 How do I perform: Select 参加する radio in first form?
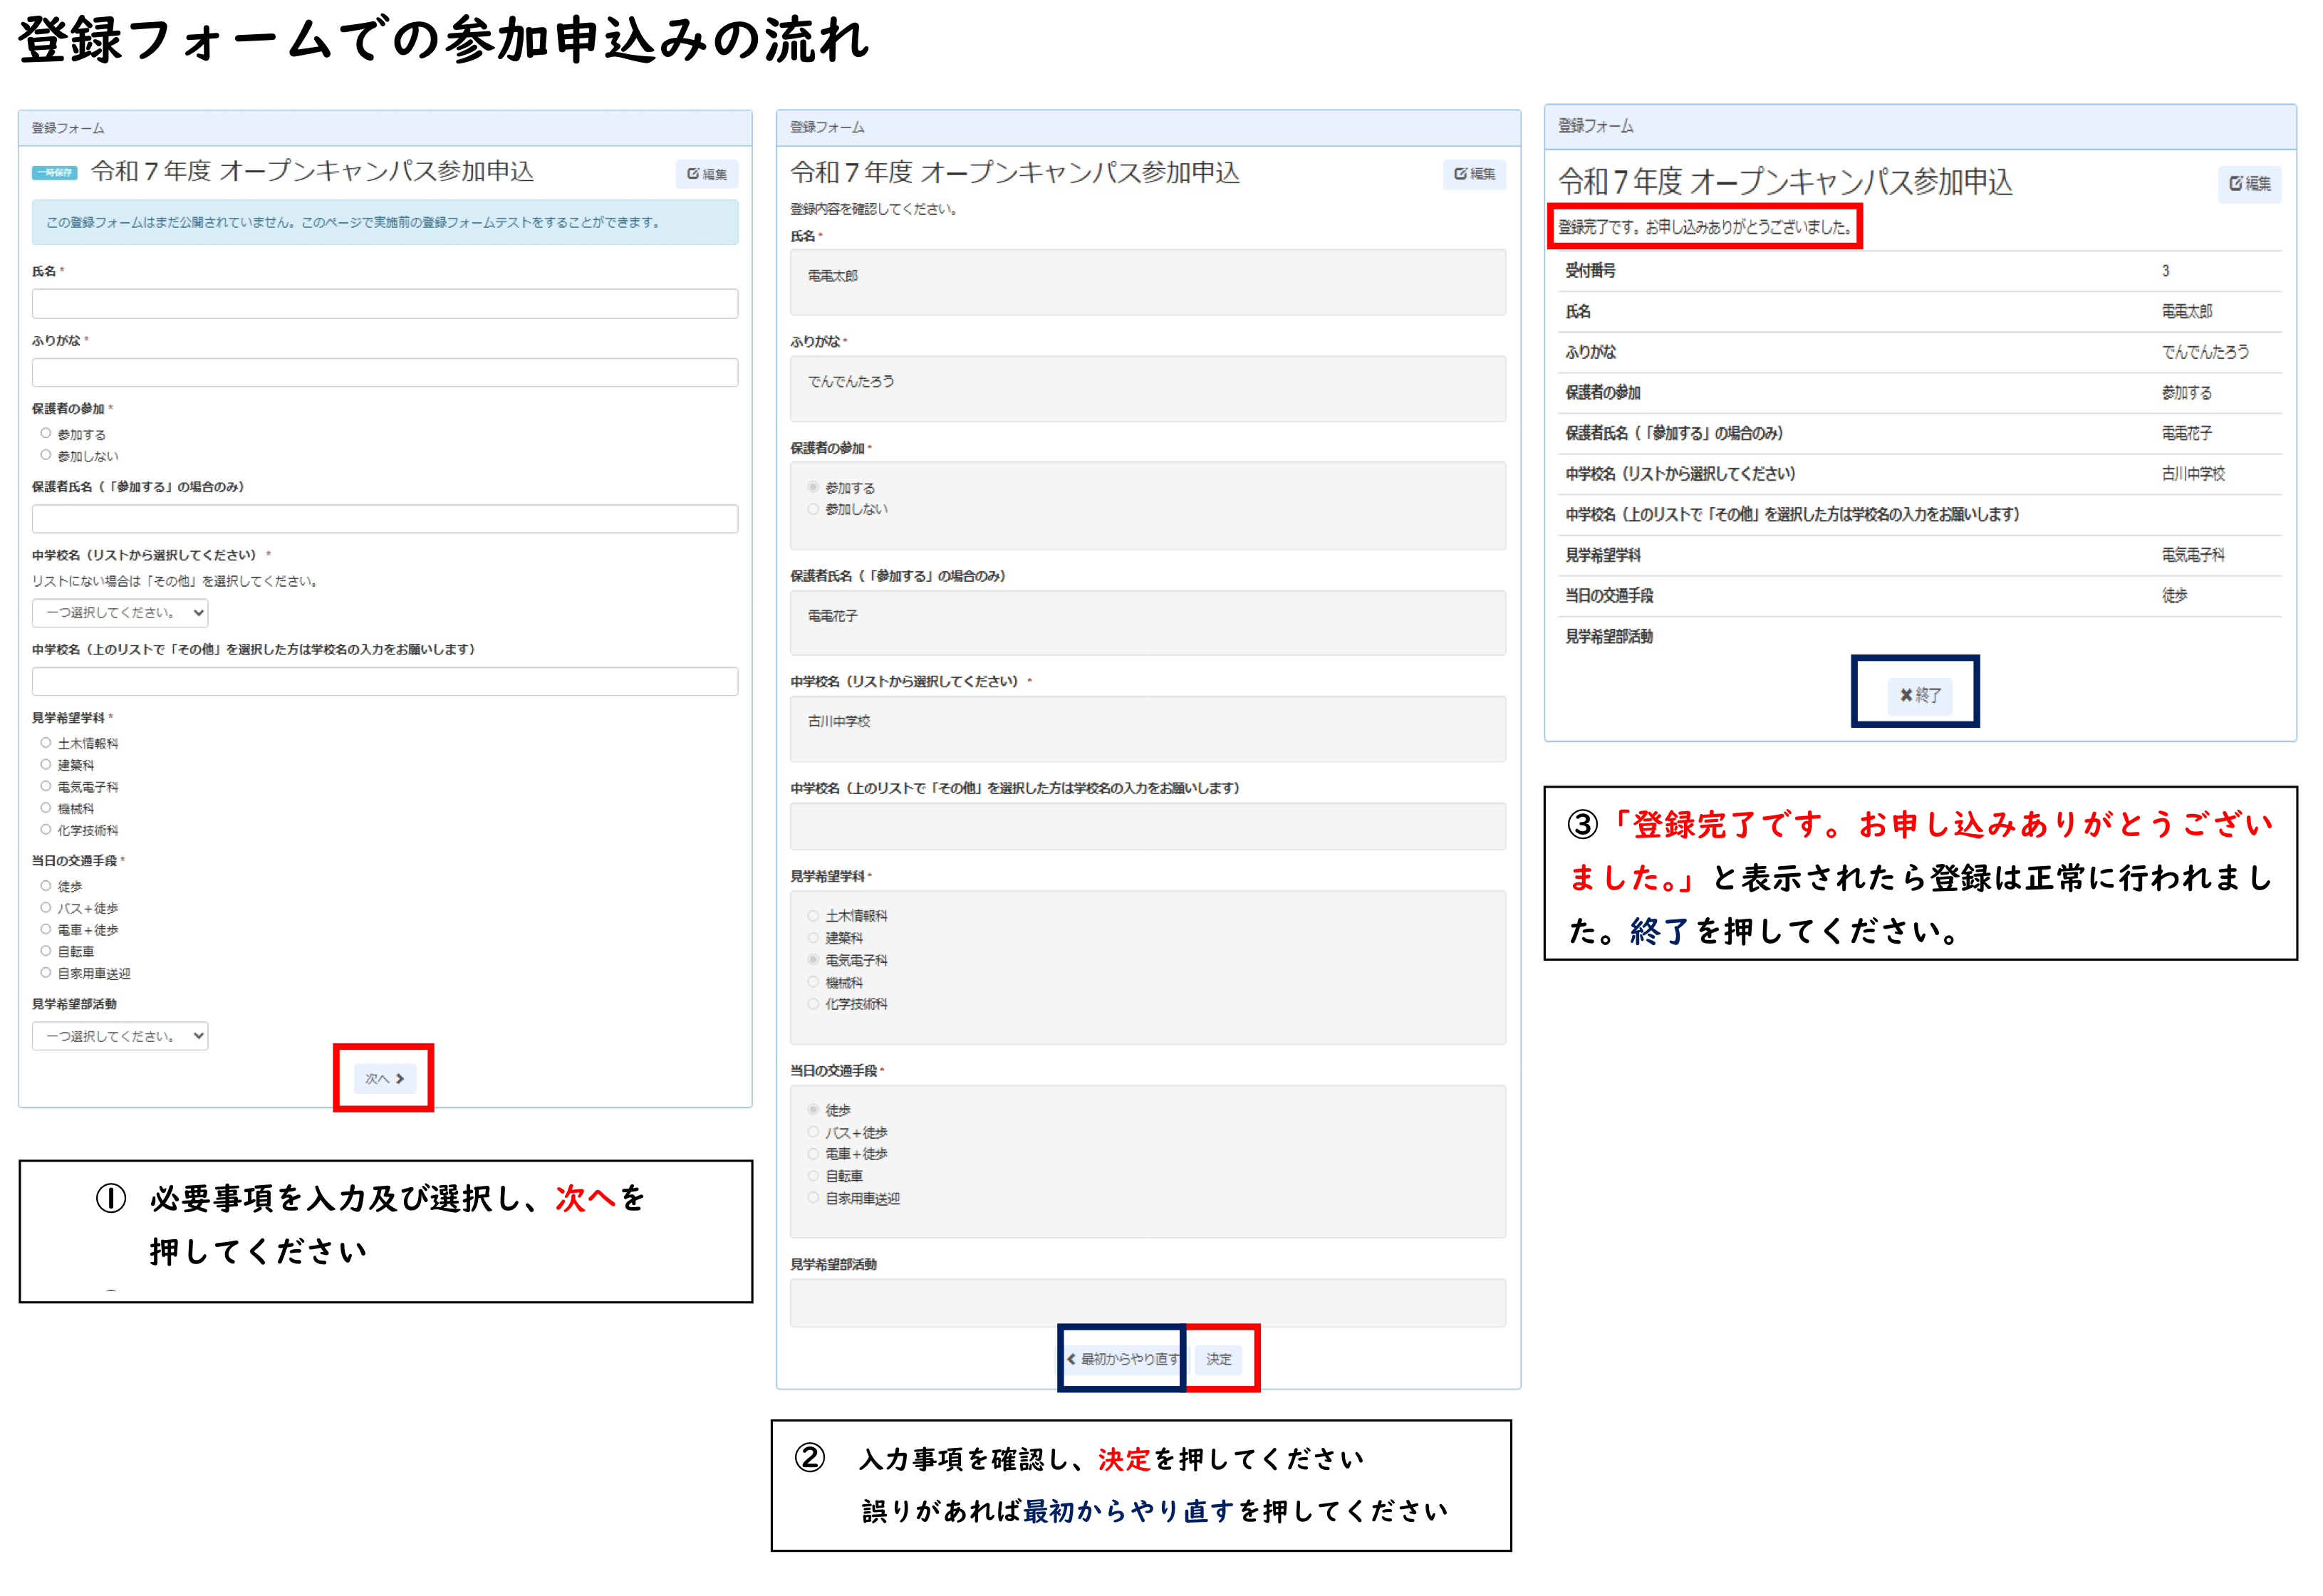point(46,434)
